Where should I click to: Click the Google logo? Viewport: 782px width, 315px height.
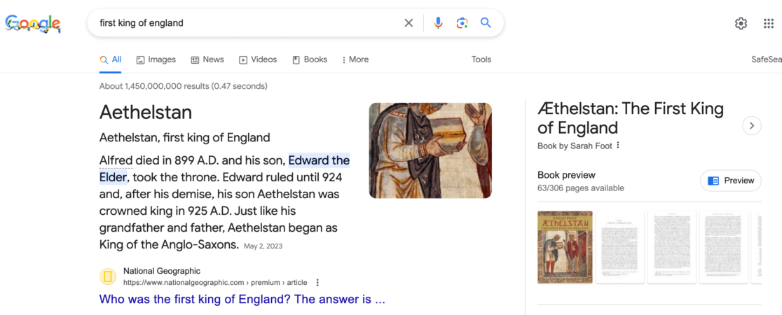point(33,24)
